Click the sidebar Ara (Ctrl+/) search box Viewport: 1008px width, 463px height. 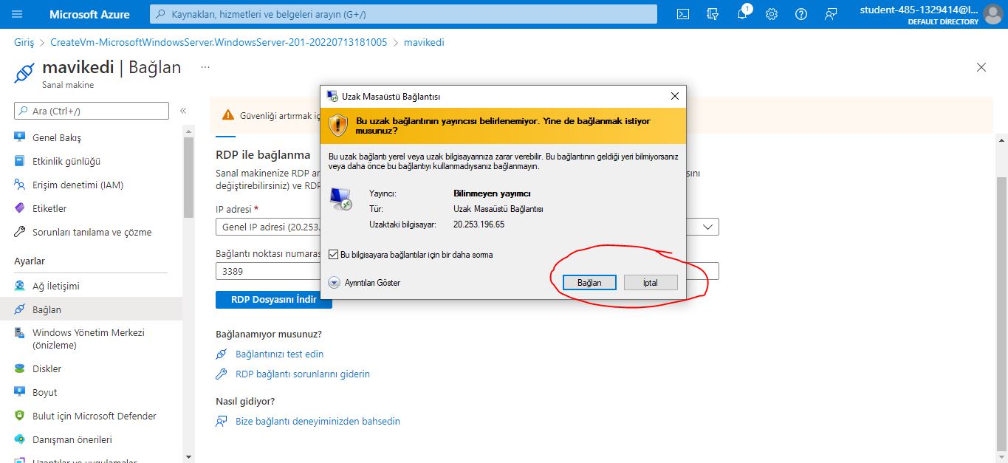click(92, 111)
